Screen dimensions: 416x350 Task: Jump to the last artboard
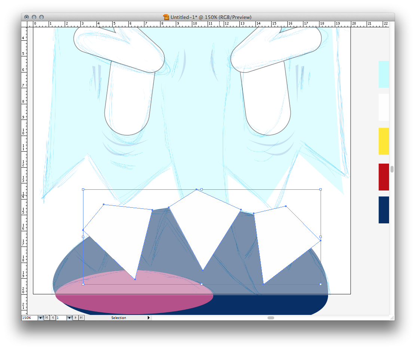[82, 318]
